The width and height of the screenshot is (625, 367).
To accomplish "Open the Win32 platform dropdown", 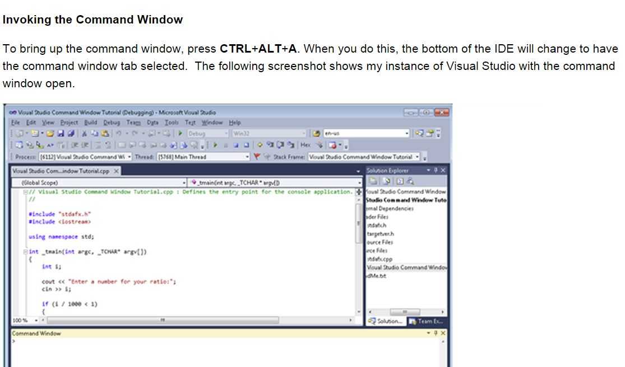I will [304, 134].
